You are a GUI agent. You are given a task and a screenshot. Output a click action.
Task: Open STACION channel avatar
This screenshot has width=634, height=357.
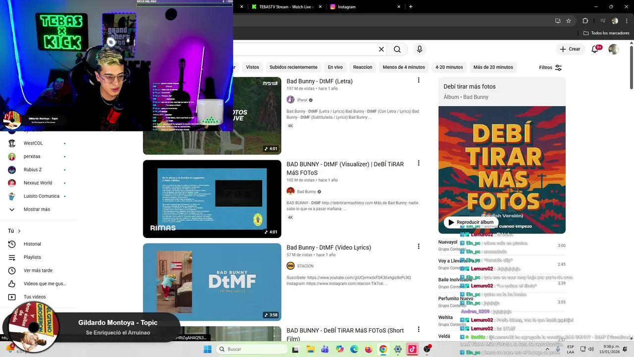(291, 266)
